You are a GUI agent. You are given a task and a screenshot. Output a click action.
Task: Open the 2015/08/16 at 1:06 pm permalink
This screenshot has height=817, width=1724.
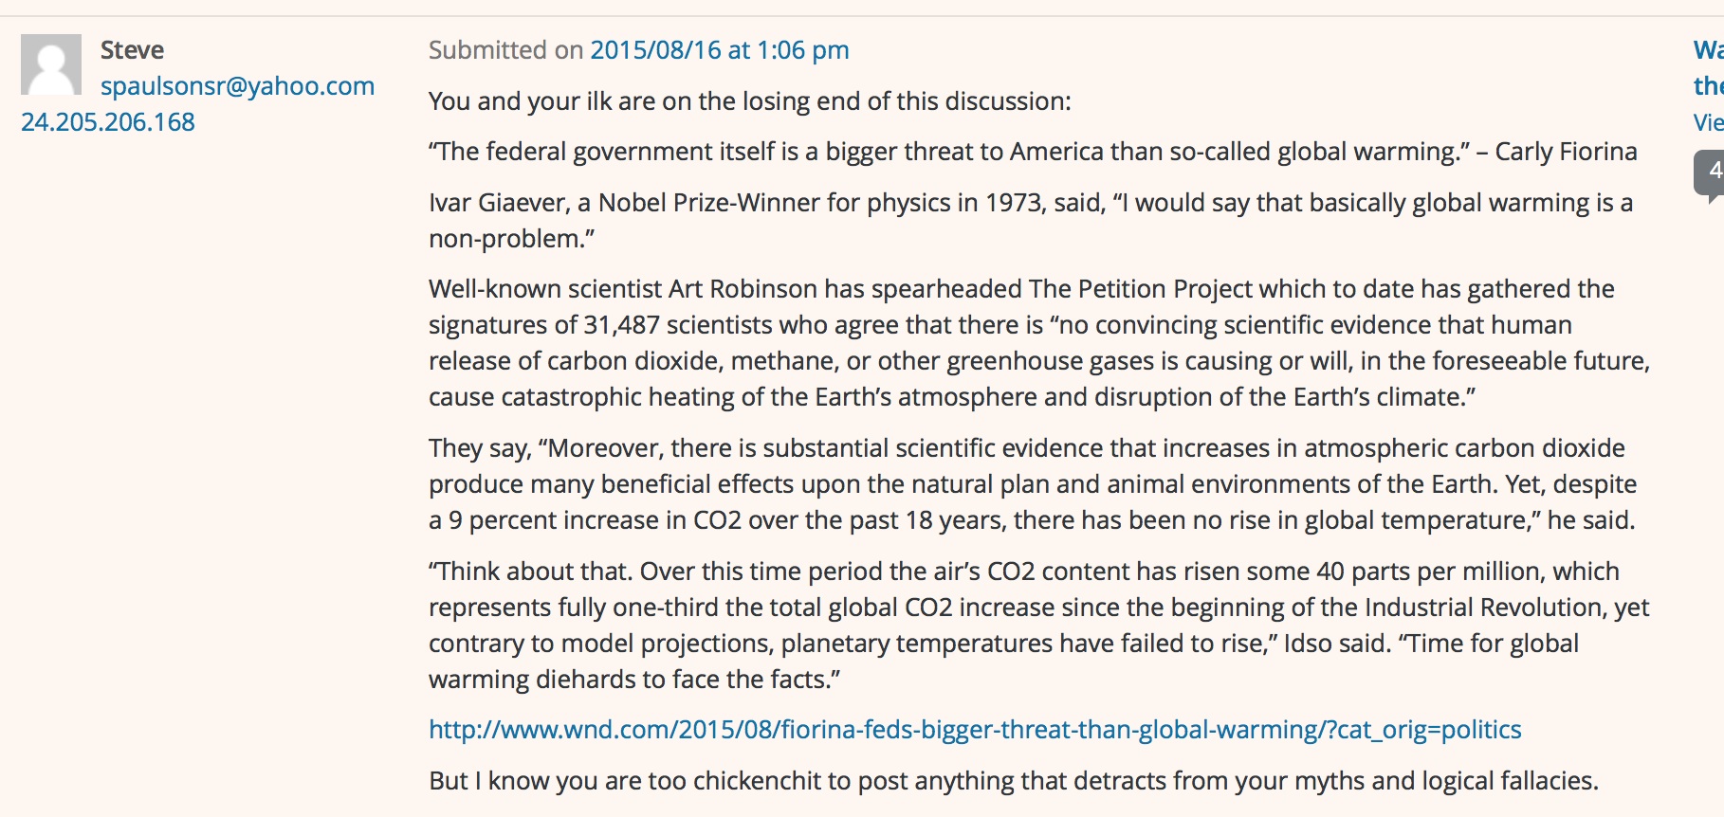[719, 50]
